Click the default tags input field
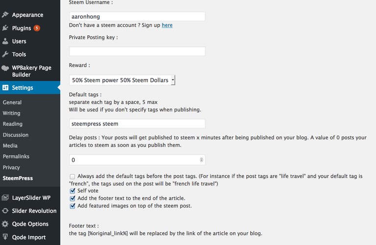The height and width of the screenshot is (245, 376). coord(137,123)
